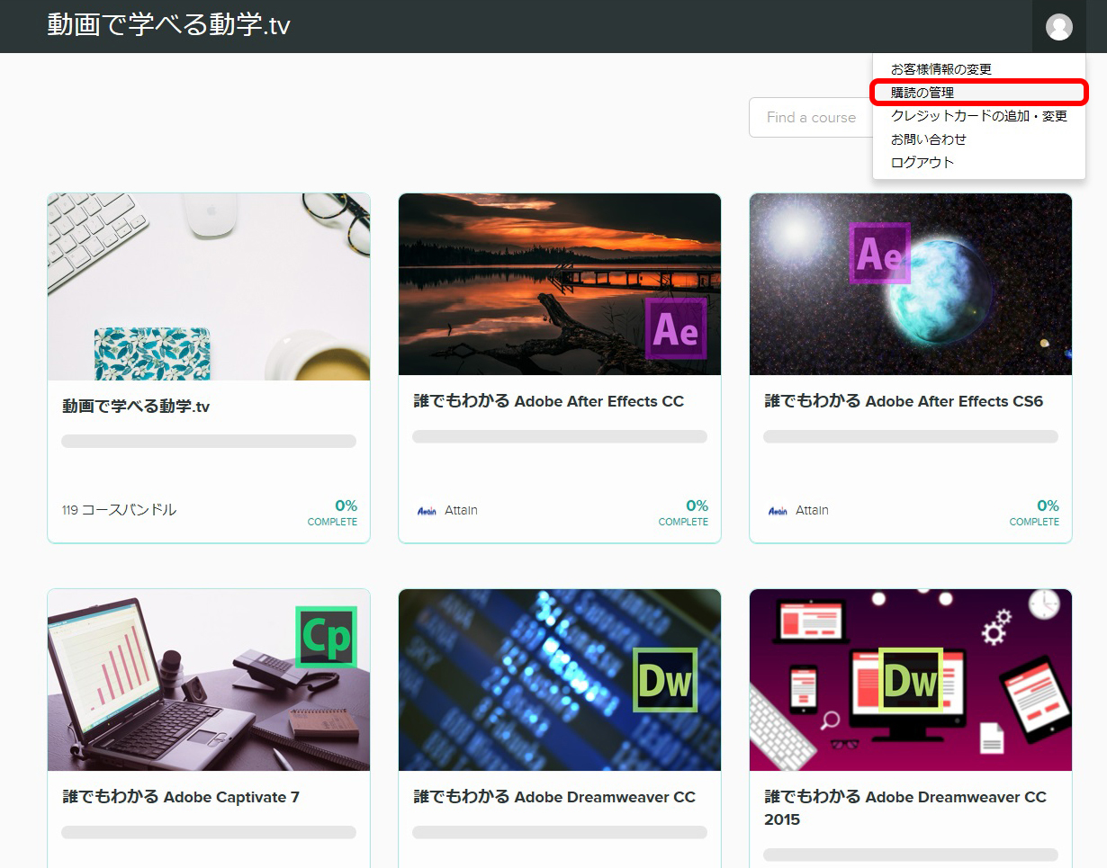Click the 誰でもわかる Adobe Captivate 7 title

[181, 797]
